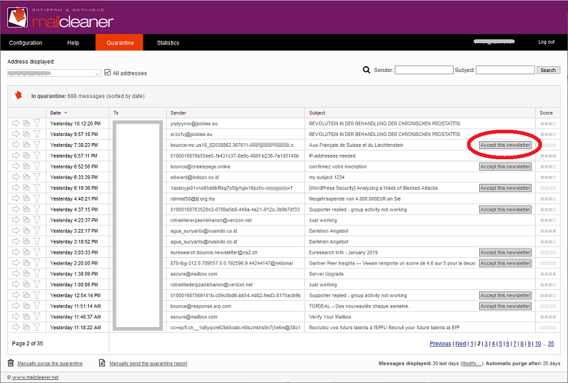Image resolution: width=568 pixels, height=383 pixels.
Task: Click the Score column header
Action: 546,113
